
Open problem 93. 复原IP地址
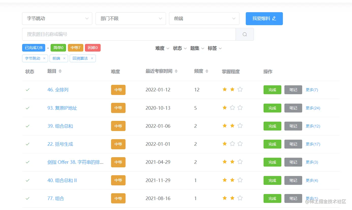tap(62, 108)
